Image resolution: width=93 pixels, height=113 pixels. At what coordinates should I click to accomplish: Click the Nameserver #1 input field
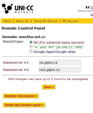click(60, 62)
